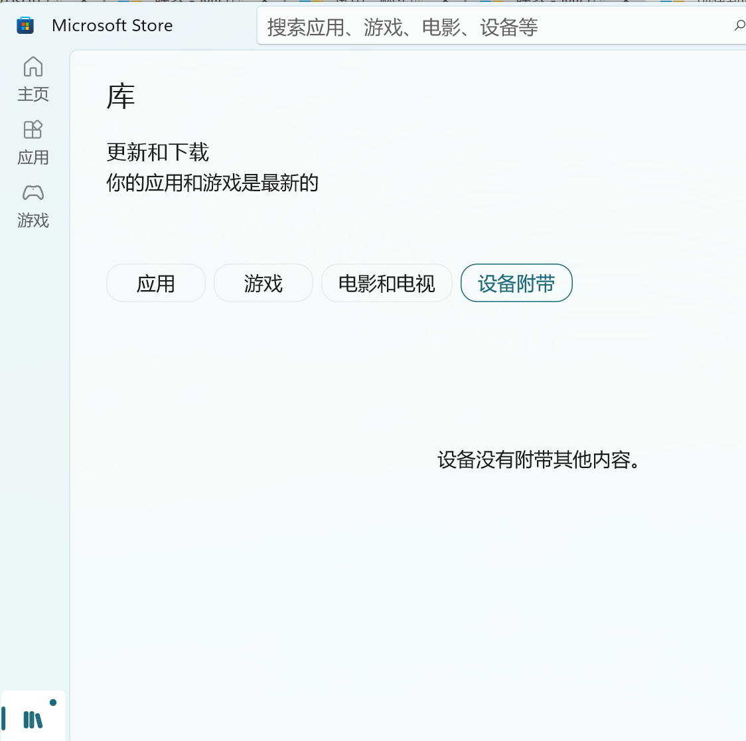Focus the 搜索应用、游戏、电影、设备等 search field
The height and width of the screenshot is (741, 746).
(x=502, y=26)
